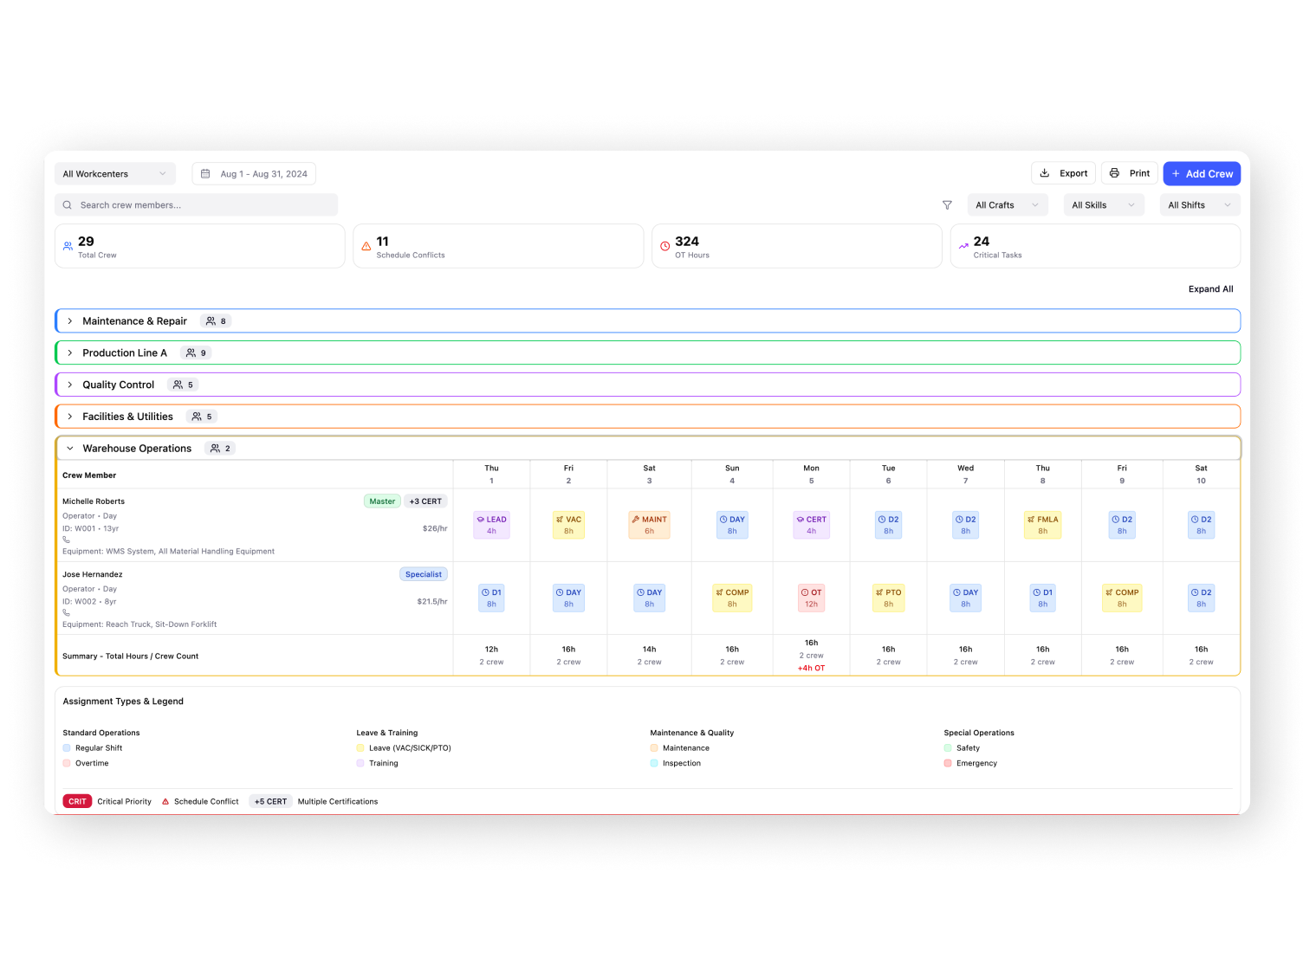Click the 'Jose Hernandez' crew name
1303x970 pixels.
point(93,574)
